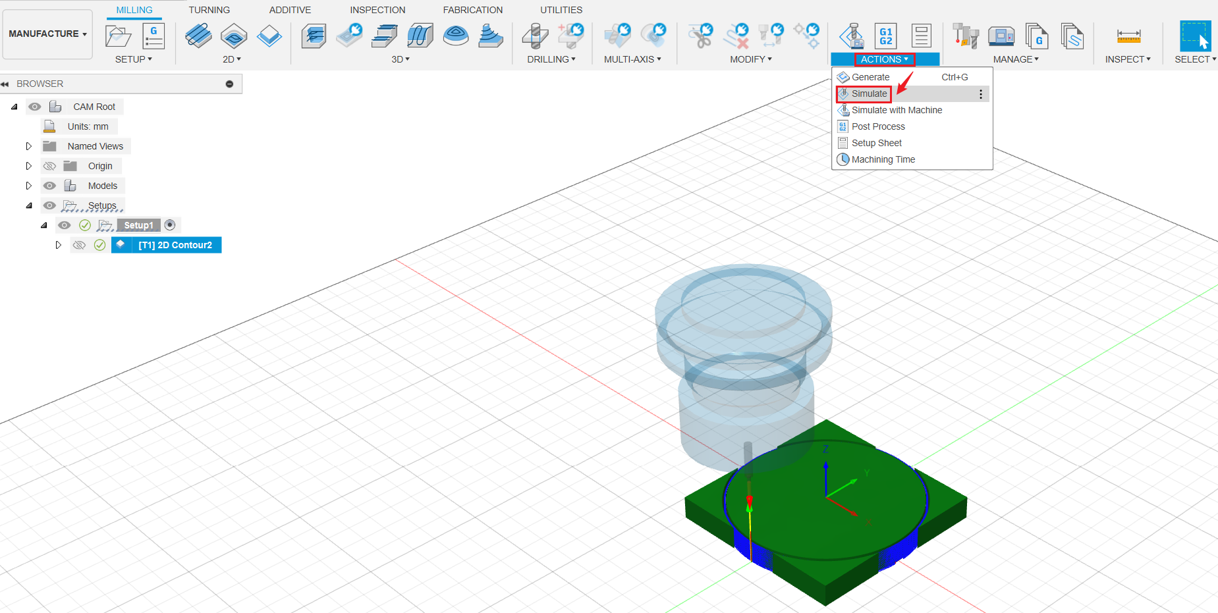Run Simulate from the Actions menu
Image resolution: width=1218 pixels, height=613 pixels.
tap(868, 93)
